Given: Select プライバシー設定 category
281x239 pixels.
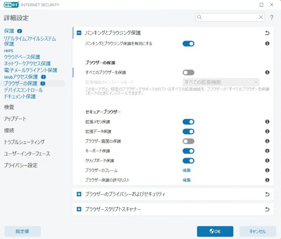Looking at the screenshot, I should click(21, 165).
